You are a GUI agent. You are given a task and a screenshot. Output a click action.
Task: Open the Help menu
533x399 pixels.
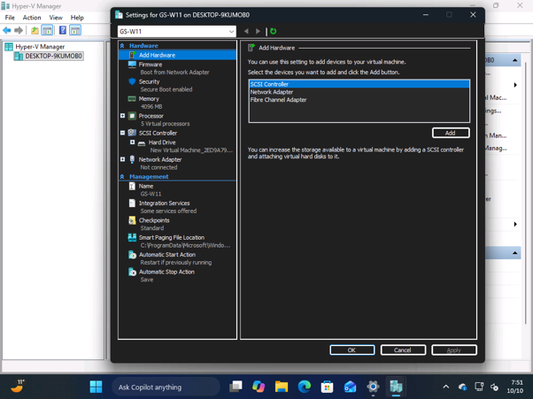pos(77,18)
